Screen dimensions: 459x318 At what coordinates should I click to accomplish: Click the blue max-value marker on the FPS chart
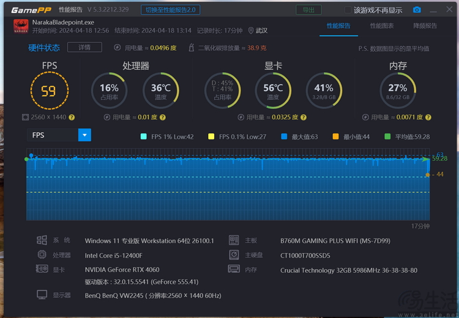click(x=31, y=155)
